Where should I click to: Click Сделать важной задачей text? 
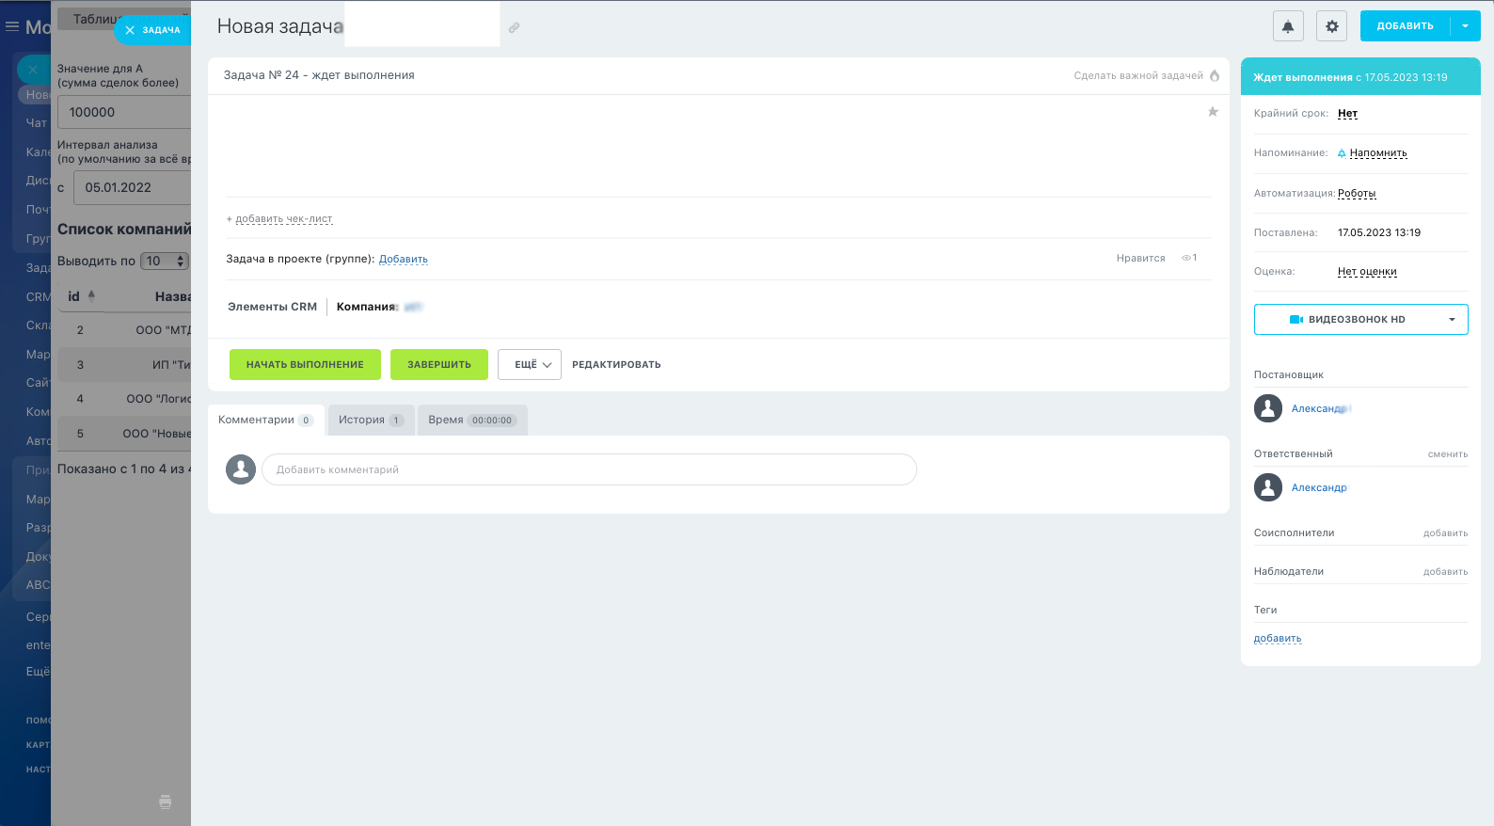[1138, 76]
